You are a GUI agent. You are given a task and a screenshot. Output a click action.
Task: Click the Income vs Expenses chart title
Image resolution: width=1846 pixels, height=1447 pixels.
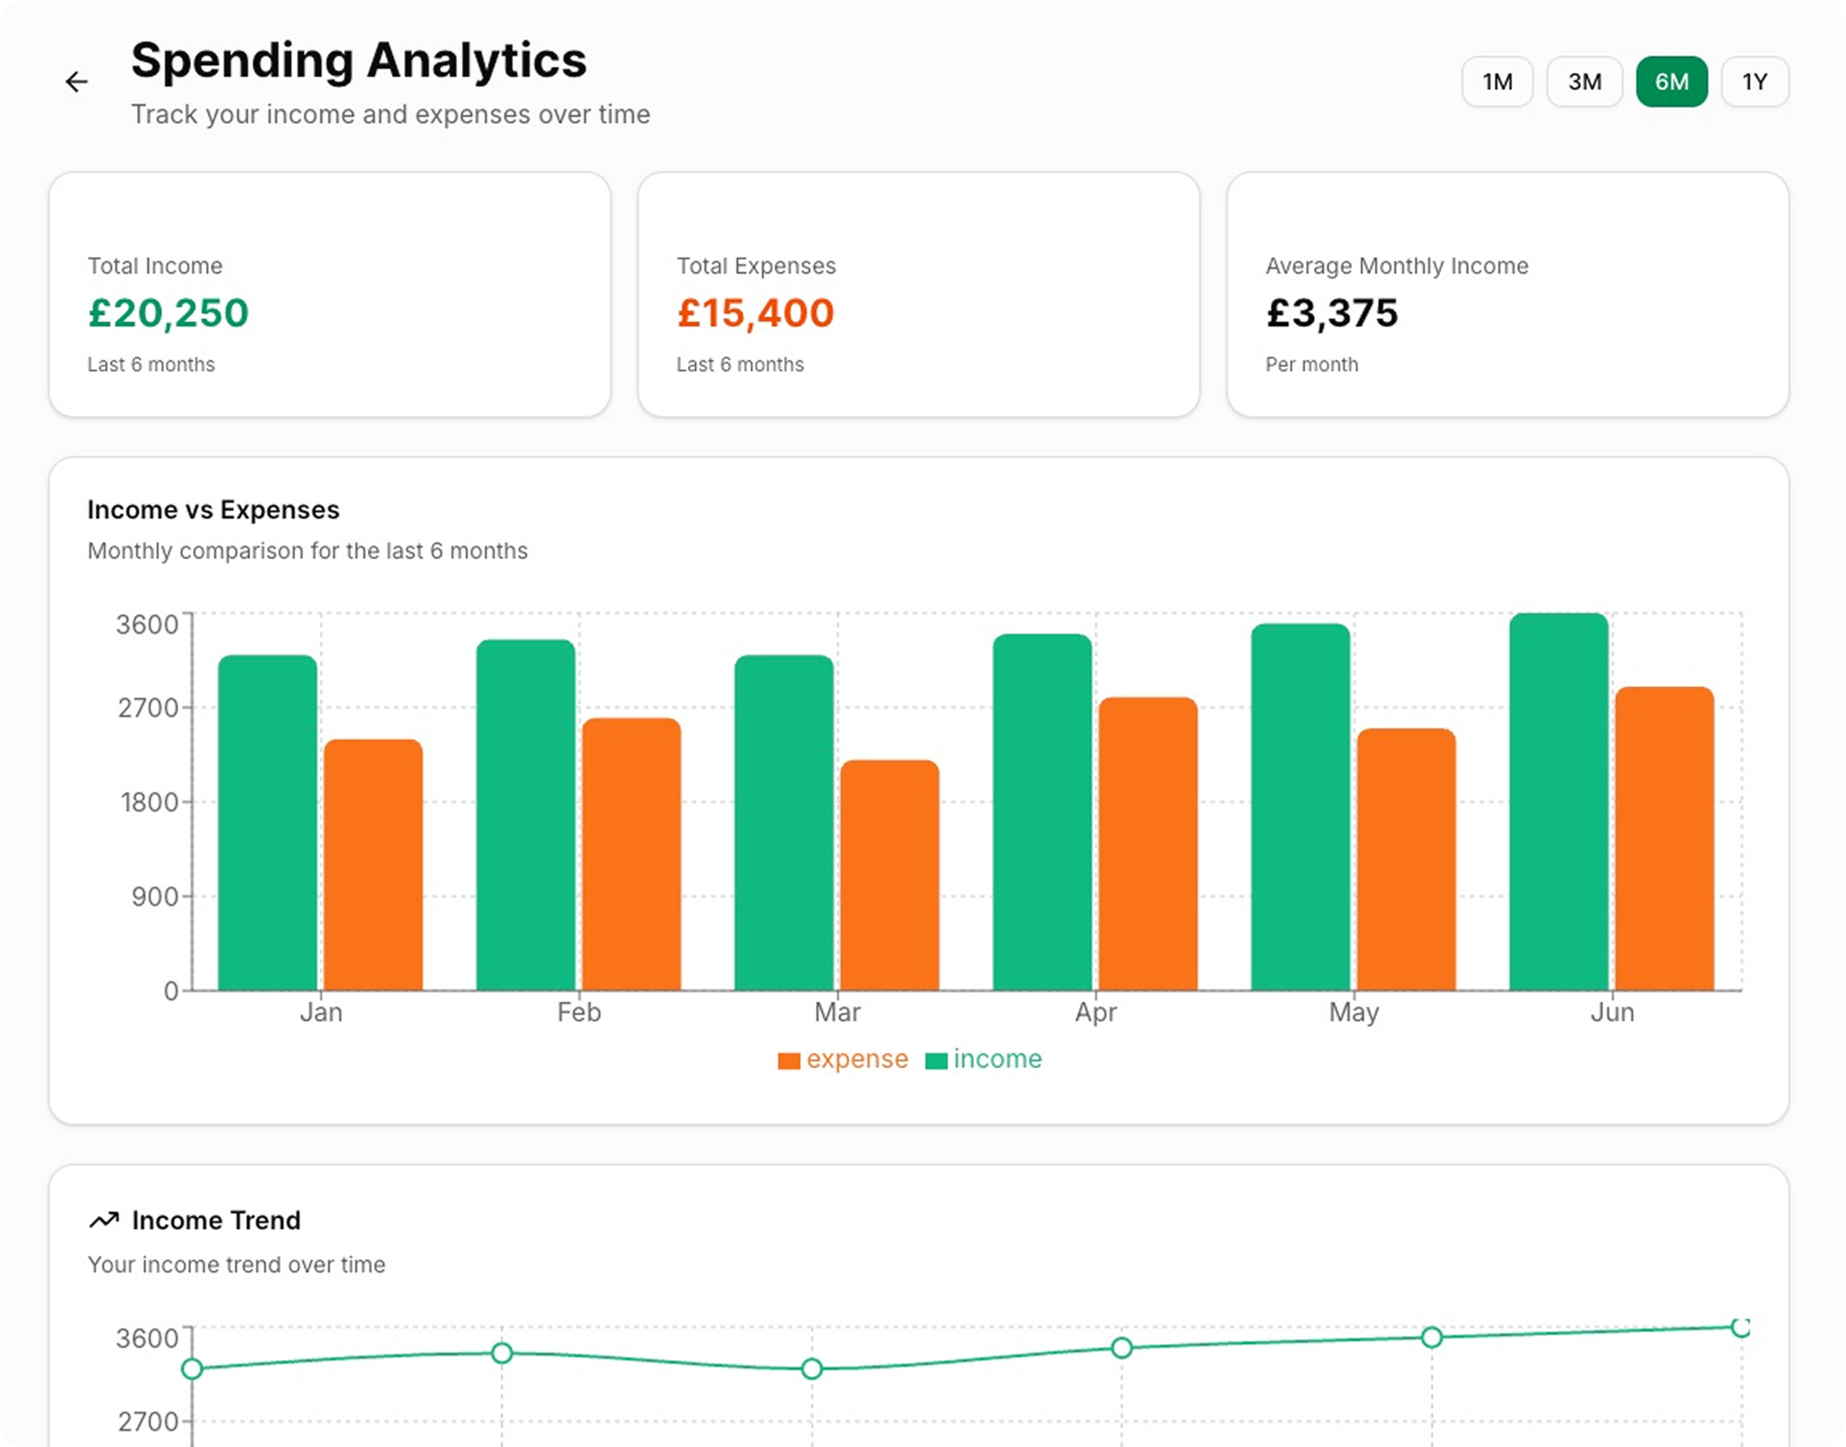[213, 509]
